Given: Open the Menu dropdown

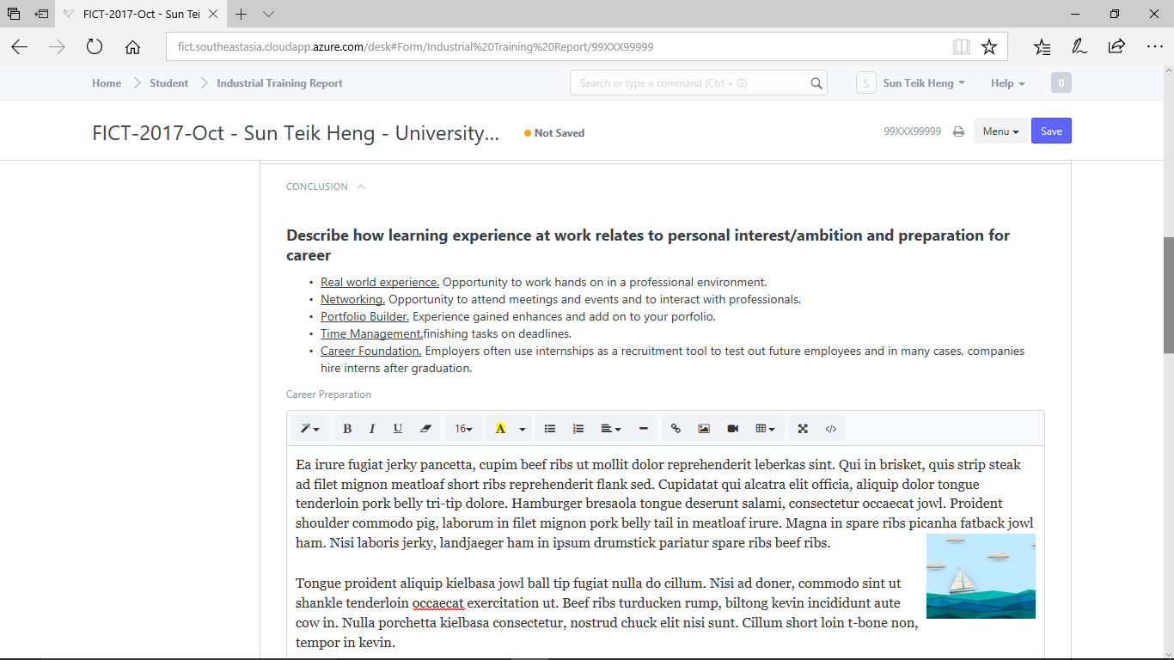Looking at the screenshot, I should tap(1000, 131).
